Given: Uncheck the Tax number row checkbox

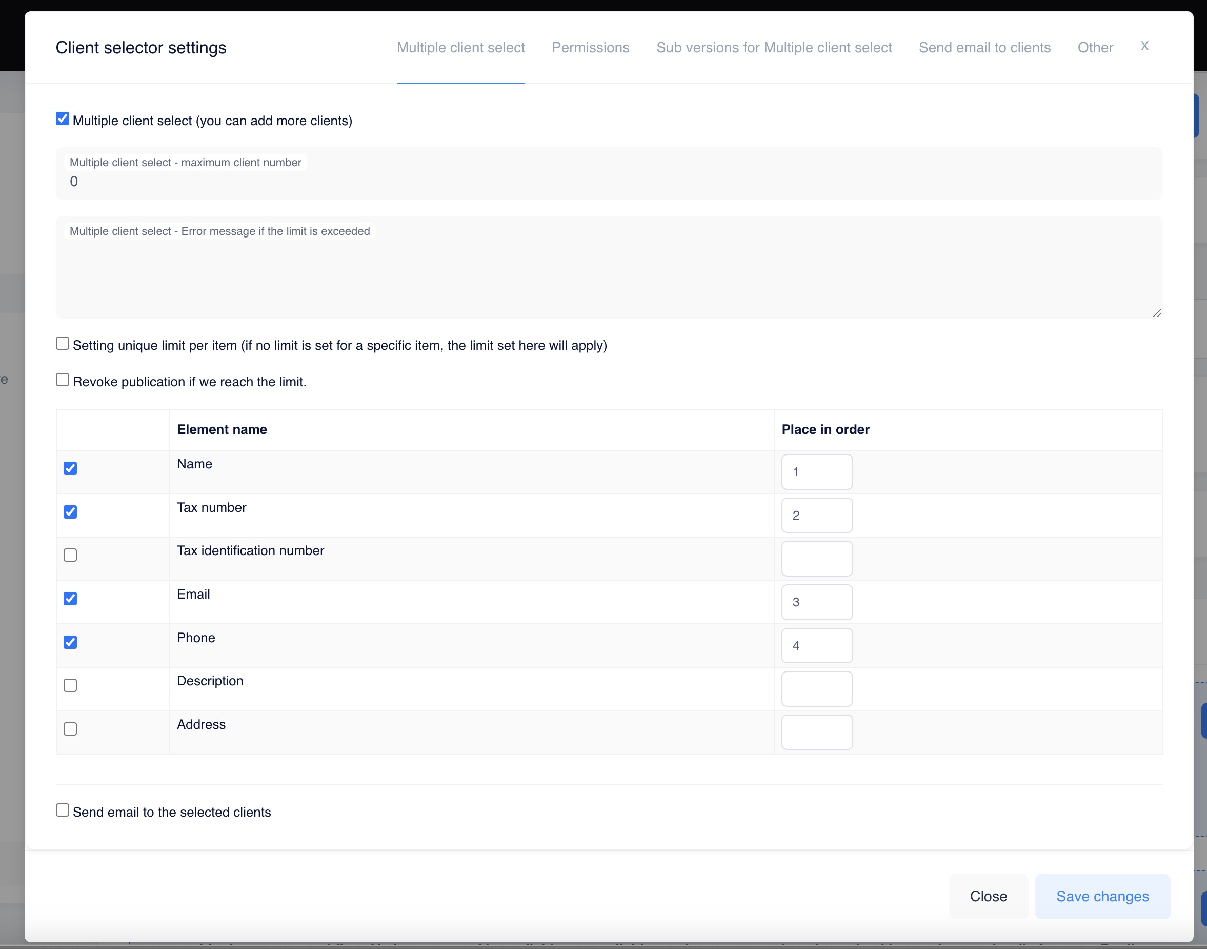Looking at the screenshot, I should click(x=71, y=512).
